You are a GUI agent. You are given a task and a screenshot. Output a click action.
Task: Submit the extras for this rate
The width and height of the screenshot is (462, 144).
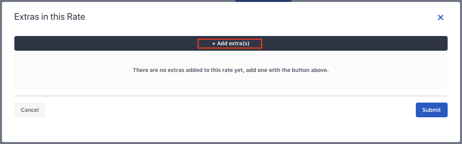(431, 110)
